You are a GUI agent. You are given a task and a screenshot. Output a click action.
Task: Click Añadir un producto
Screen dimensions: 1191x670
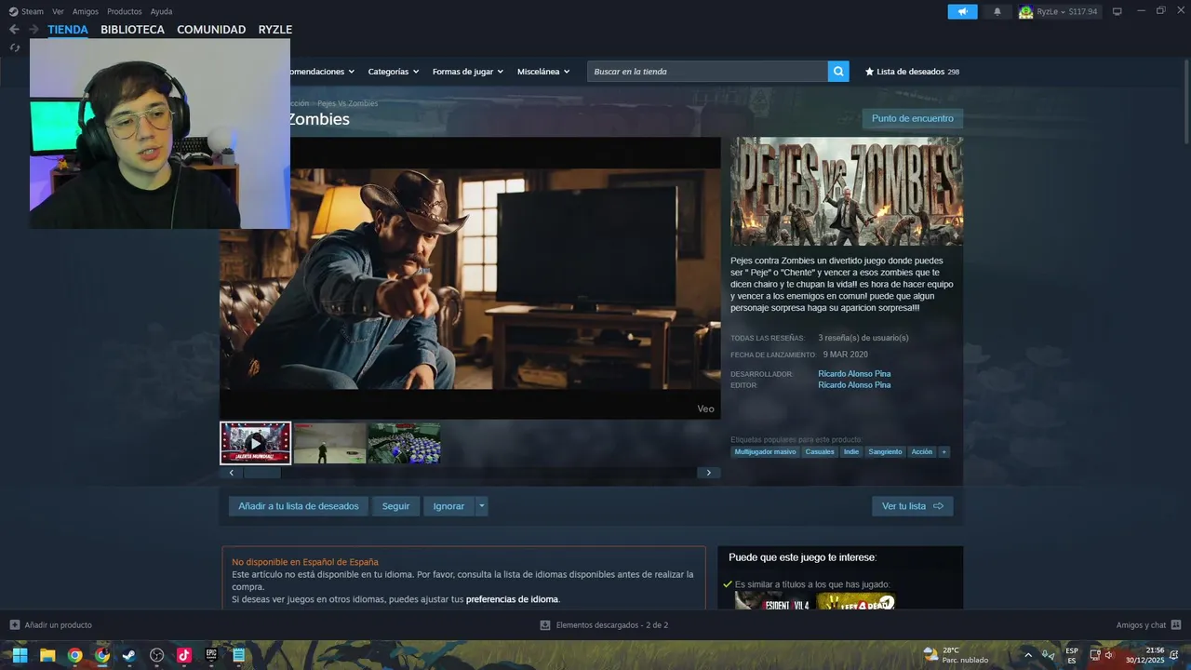[51, 625]
